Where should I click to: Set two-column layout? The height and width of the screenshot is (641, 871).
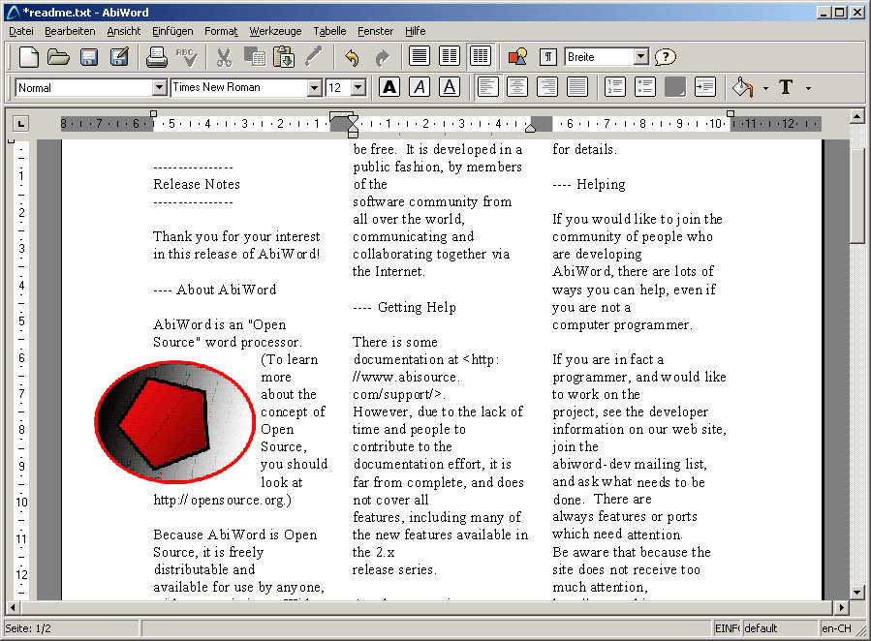(x=450, y=56)
